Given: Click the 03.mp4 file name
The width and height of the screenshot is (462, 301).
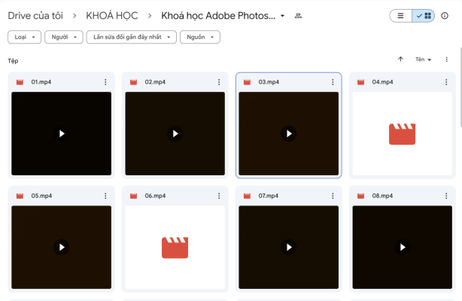Looking at the screenshot, I should click(x=269, y=82).
